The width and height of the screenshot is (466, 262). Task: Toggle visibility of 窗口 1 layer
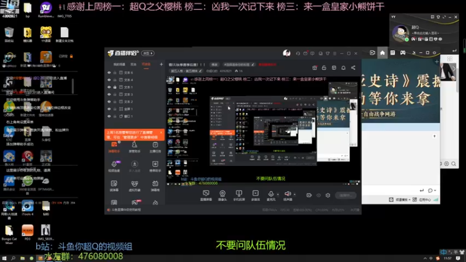pos(109,116)
